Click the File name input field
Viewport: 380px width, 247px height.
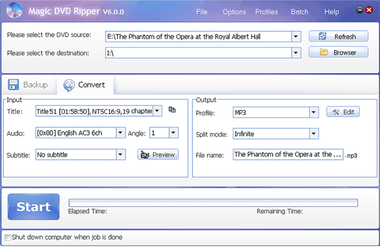coord(288,154)
